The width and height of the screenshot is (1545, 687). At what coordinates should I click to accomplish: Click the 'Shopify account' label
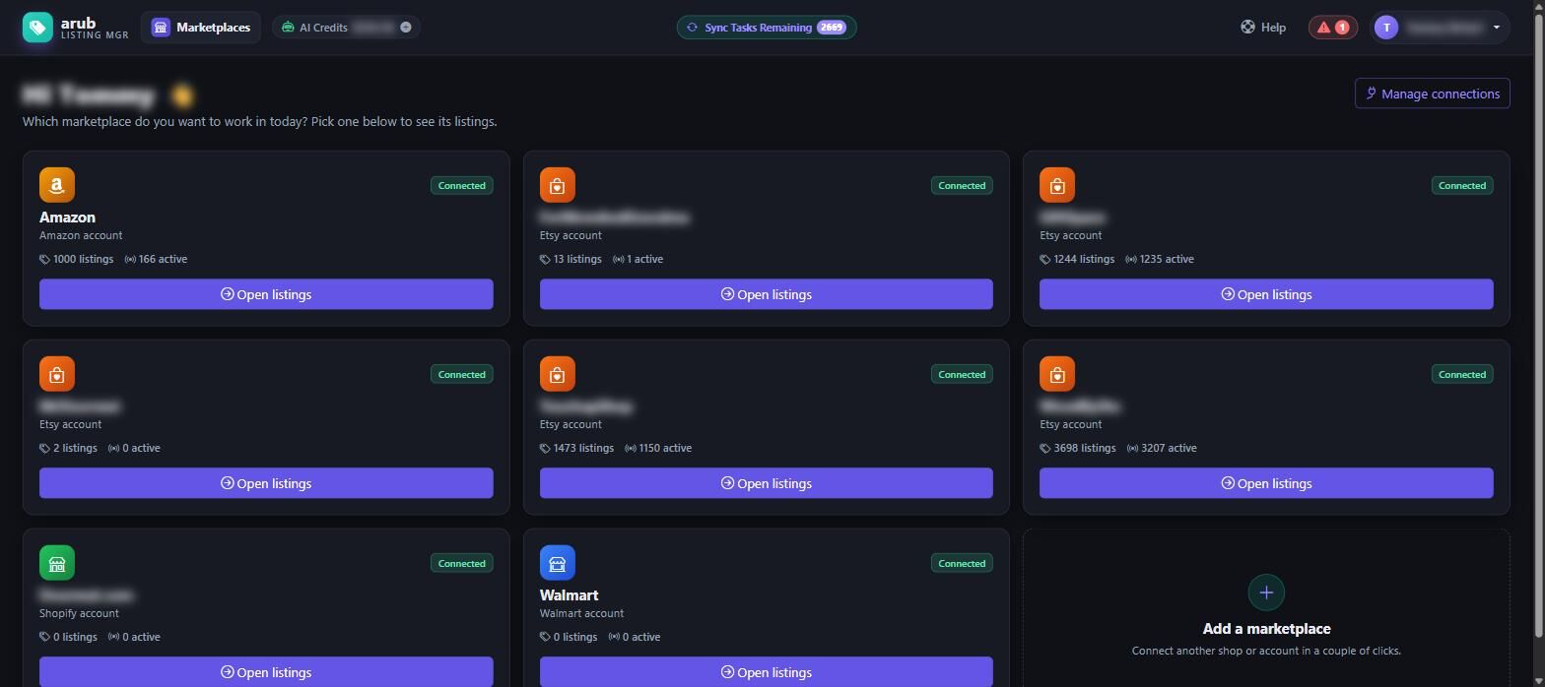[x=79, y=613]
